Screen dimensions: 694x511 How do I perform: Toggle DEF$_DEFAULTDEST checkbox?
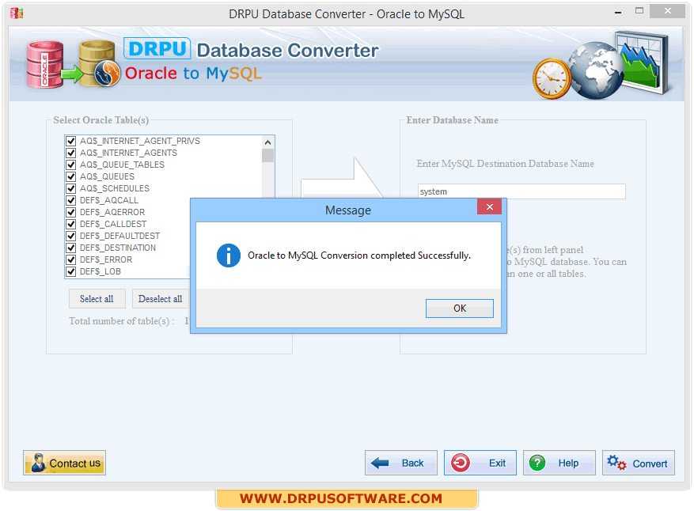(x=70, y=236)
